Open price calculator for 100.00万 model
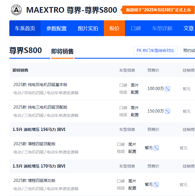195x196 pixels. (x=168, y=89)
